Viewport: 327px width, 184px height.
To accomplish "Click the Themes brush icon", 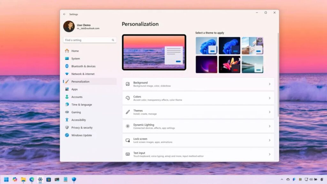I will point(128,112).
